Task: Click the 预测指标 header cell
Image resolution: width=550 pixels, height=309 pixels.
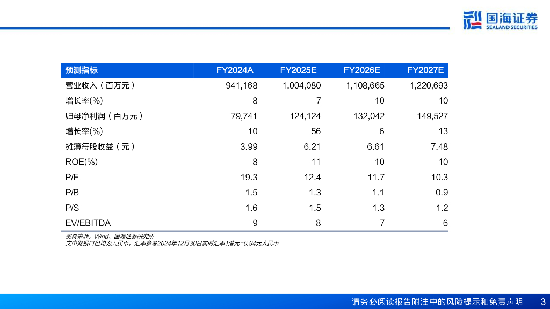Action: [x=82, y=70]
